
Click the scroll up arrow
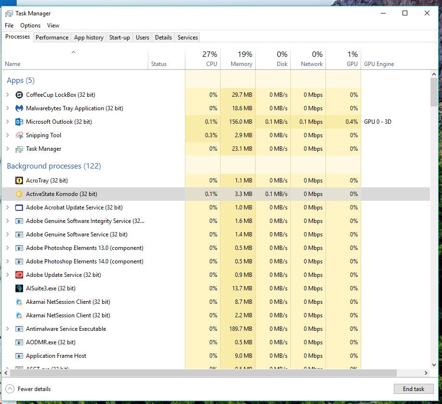[x=434, y=75]
